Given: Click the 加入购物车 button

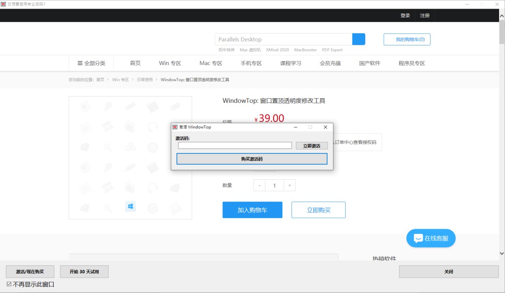Looking at the screenshot, I should [x=252, y=210].
